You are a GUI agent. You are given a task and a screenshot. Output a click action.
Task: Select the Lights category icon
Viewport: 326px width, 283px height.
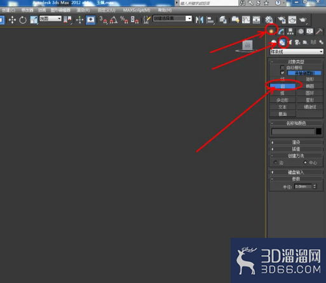point(290,43)
